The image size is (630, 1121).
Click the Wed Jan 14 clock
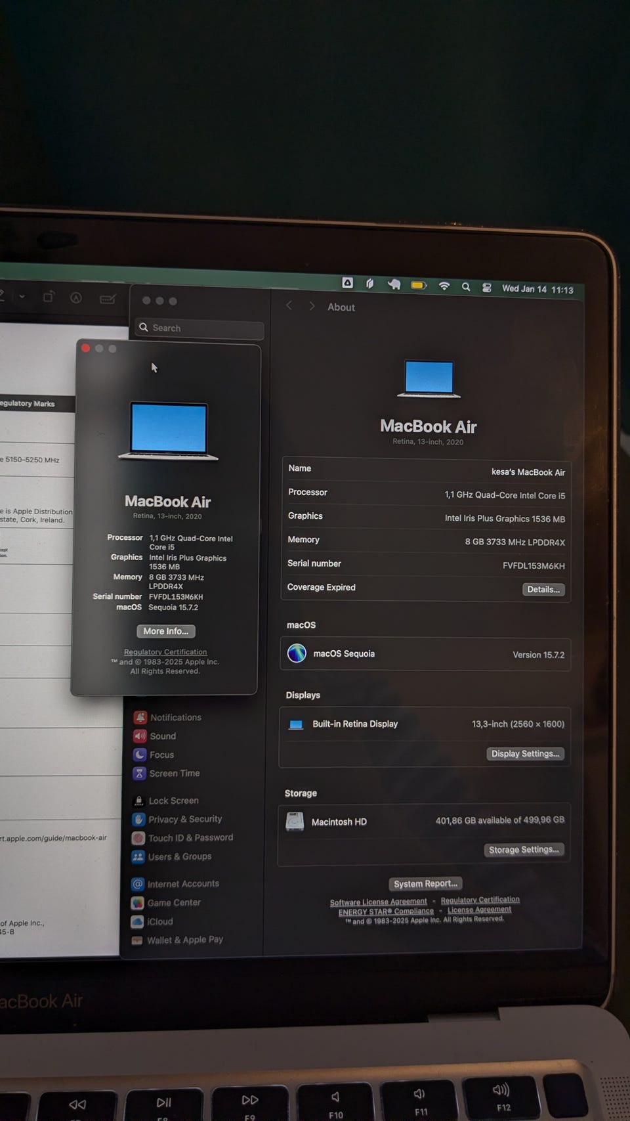tap(537, 289)
